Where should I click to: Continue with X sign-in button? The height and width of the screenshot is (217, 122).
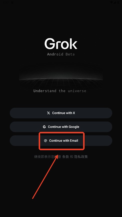point(61,113)
